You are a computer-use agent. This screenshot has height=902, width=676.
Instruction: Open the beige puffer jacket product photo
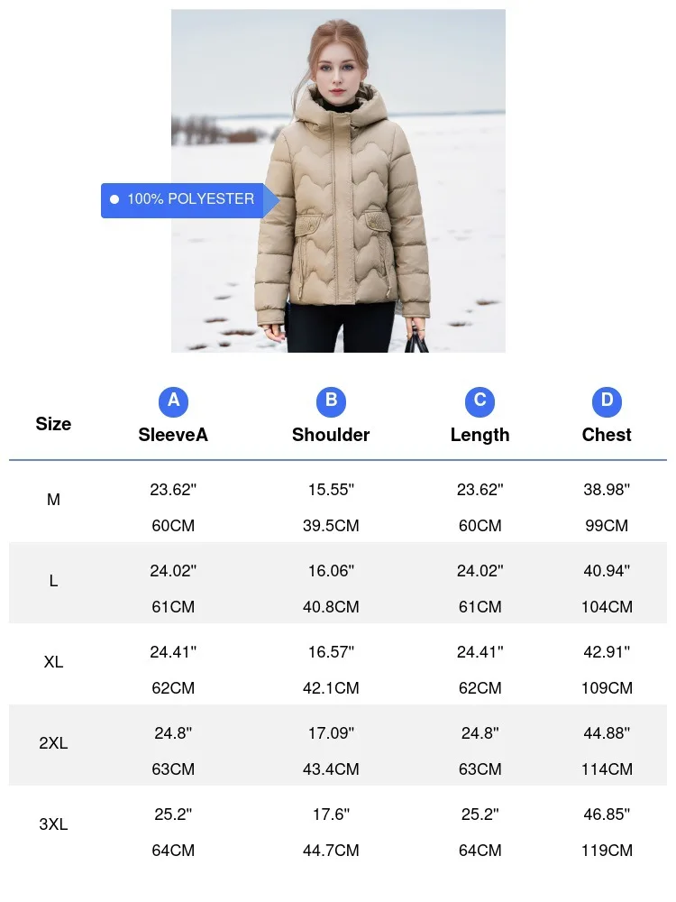[338, 180]
